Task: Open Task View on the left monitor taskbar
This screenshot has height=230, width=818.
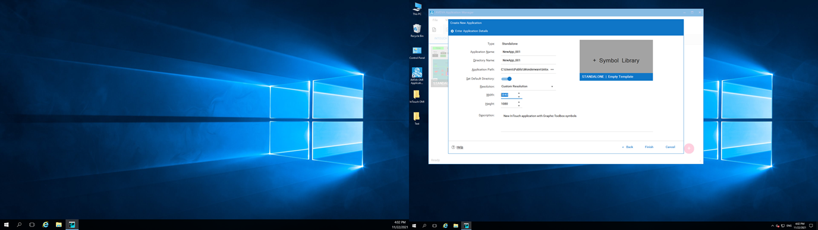Action: coord(32,225)
